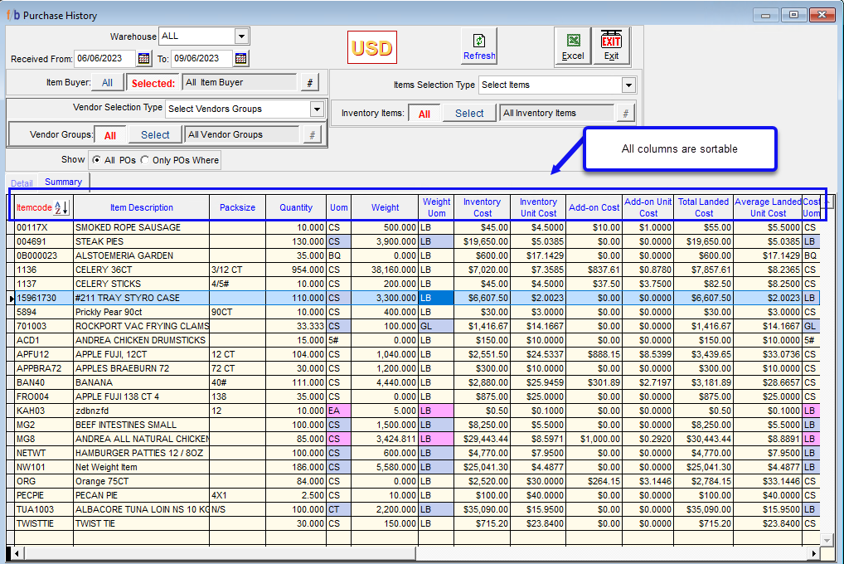Click the Received From date field
844x564 pixels.
pyautogui.click(x=104, y=58)
